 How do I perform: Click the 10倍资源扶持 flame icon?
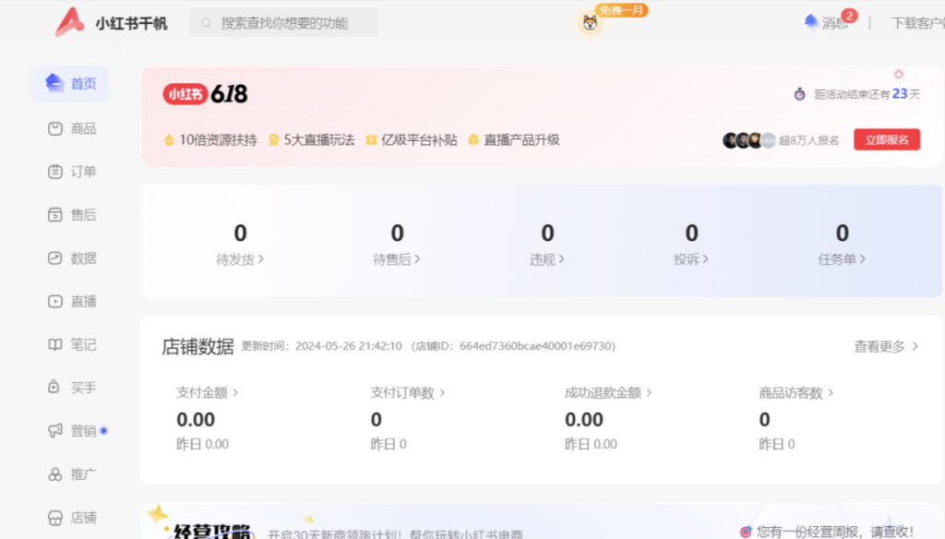[x=169, y=140]
